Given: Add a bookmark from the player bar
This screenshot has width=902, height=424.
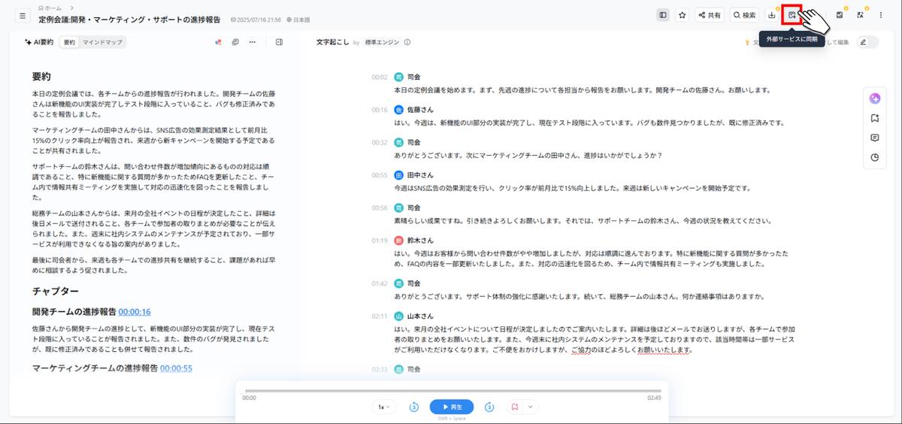Looking at the screenshot, I should pyautogui.click(x=515, y=407).
